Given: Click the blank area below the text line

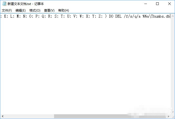Looking at the screenshot, I should point(87,66).
